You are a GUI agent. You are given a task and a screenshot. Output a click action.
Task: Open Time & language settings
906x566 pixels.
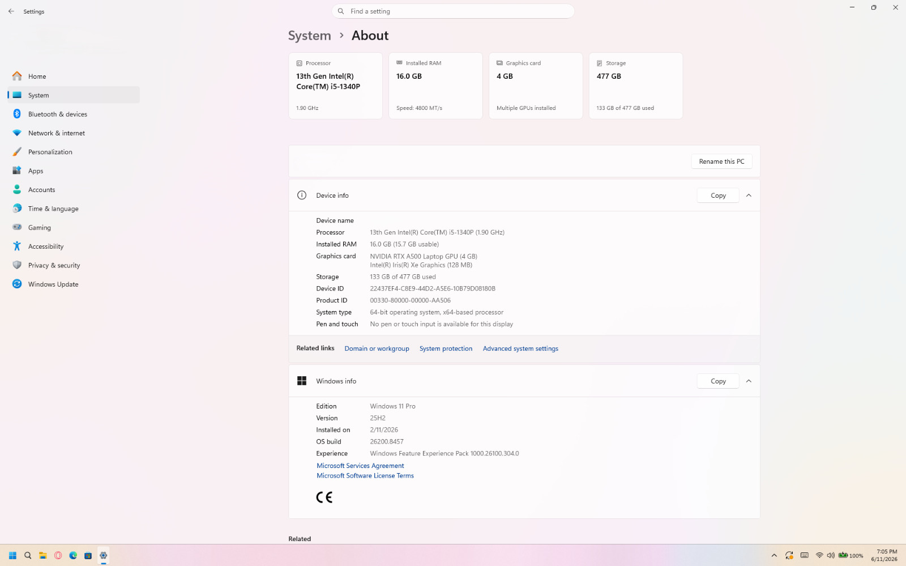74,208
